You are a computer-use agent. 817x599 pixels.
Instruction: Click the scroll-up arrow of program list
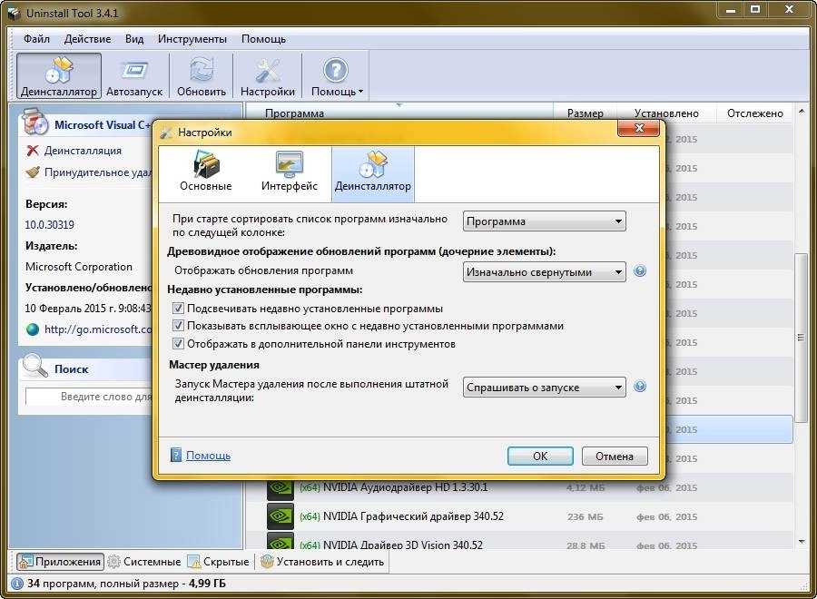(x=801, y=111)
